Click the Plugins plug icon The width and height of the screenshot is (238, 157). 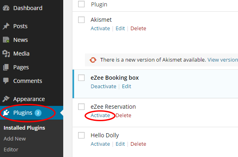click(6, 113)
